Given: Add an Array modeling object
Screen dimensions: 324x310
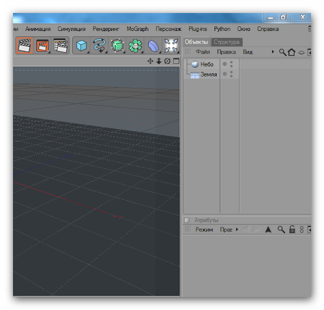Looking at the screenshot, I should click(135, 46).
